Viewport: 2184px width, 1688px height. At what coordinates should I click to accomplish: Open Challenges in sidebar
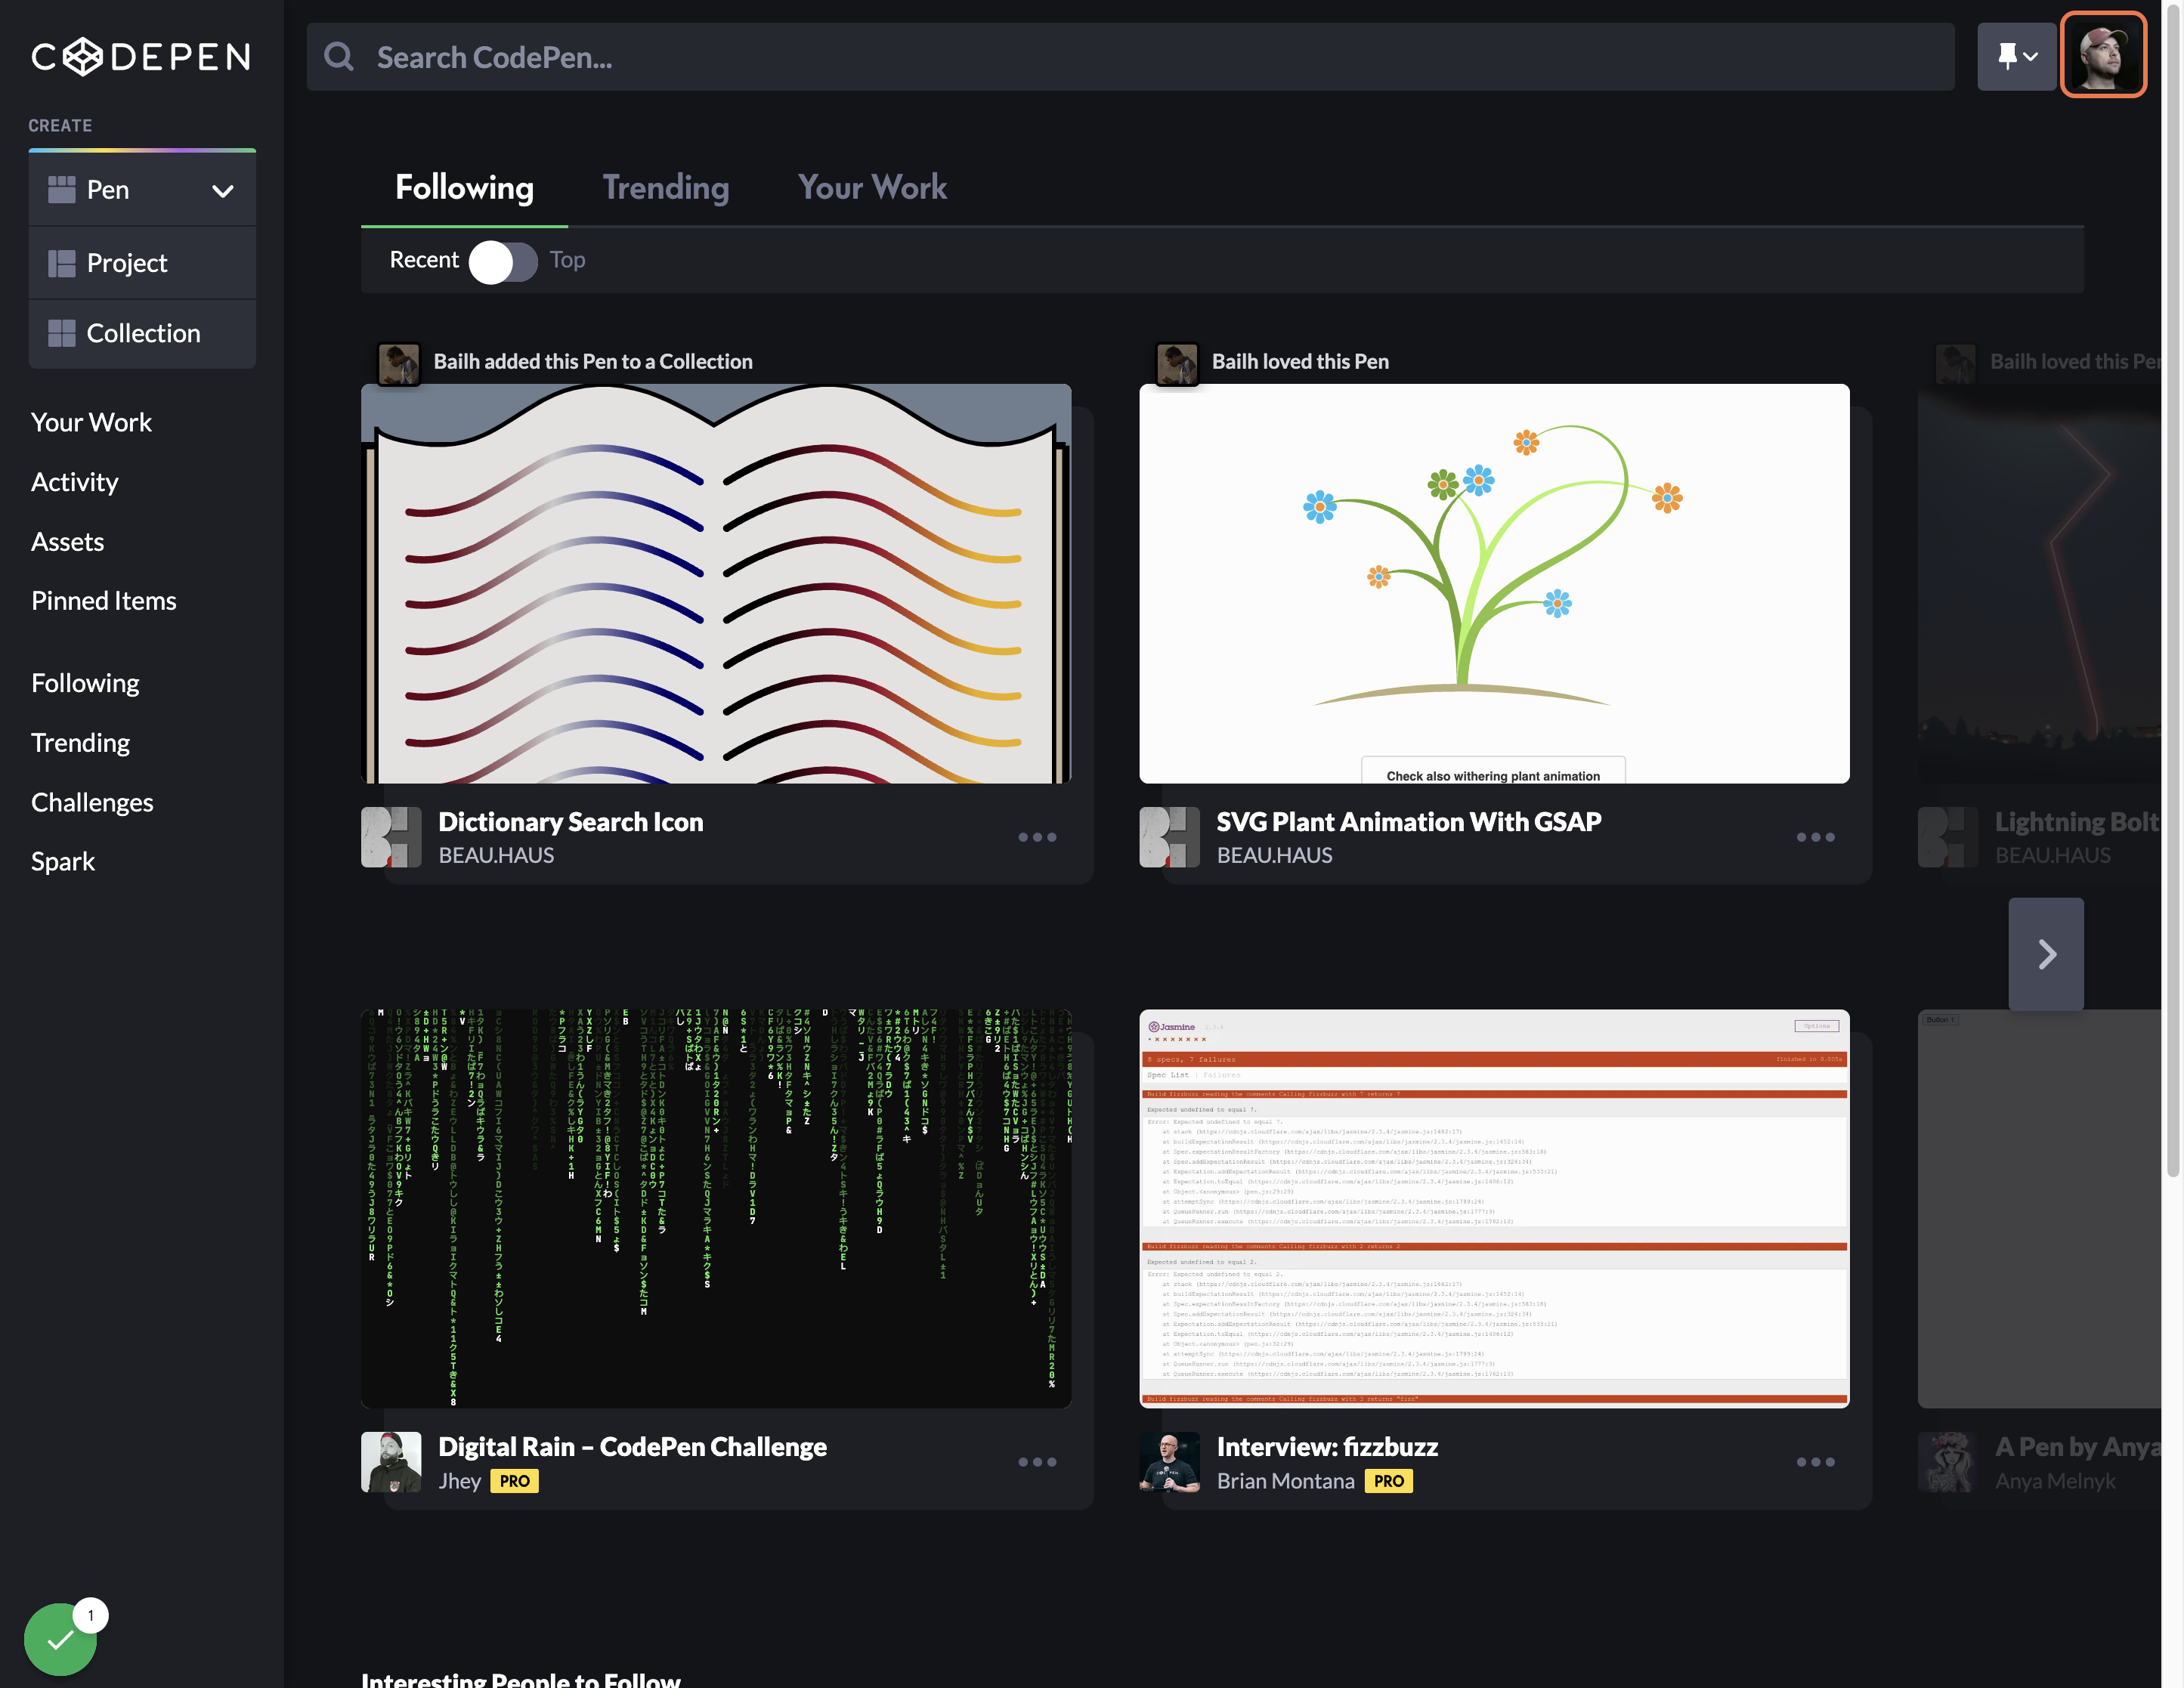92,803
